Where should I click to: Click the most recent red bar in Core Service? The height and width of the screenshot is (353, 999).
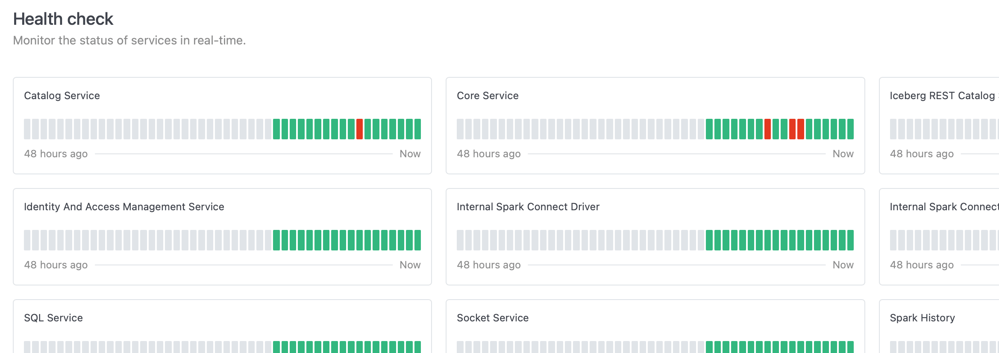(x=801, y=129)
